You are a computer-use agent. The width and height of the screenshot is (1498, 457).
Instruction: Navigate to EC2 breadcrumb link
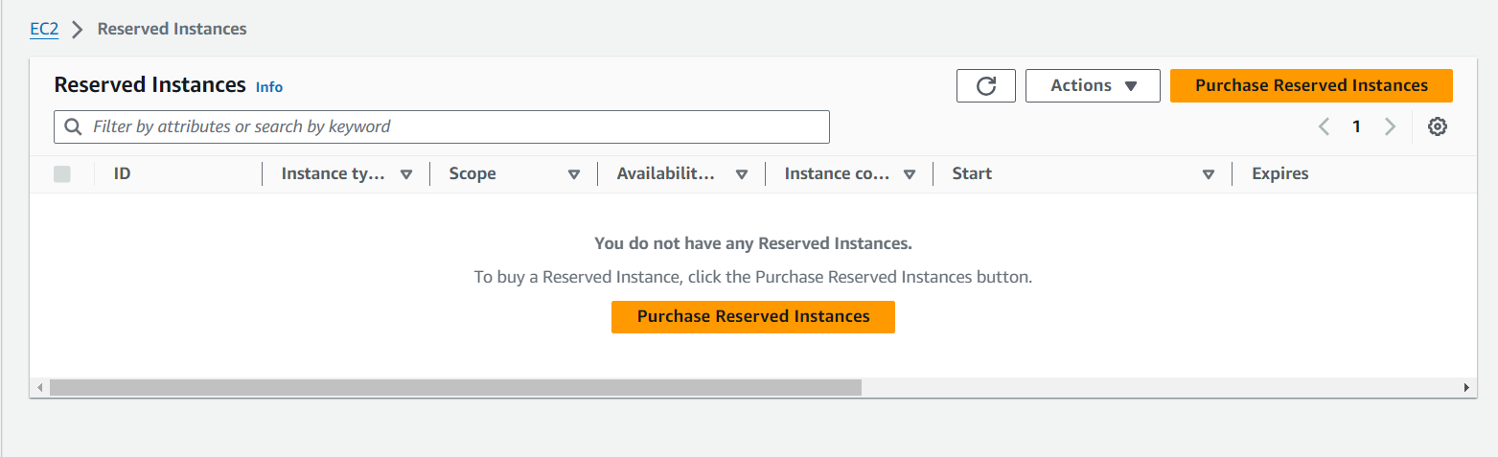point(44,29)
